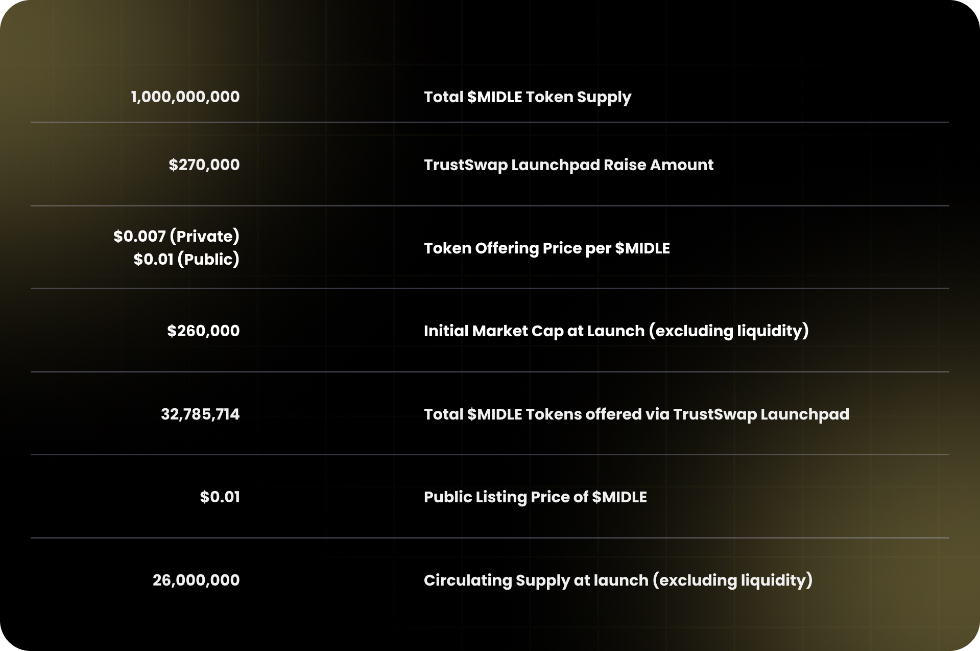Viewport: 980px width, 651px height.
Task: Select Circulating Supply at launch label
Action: pyautogui.click(x=618, y=580)
